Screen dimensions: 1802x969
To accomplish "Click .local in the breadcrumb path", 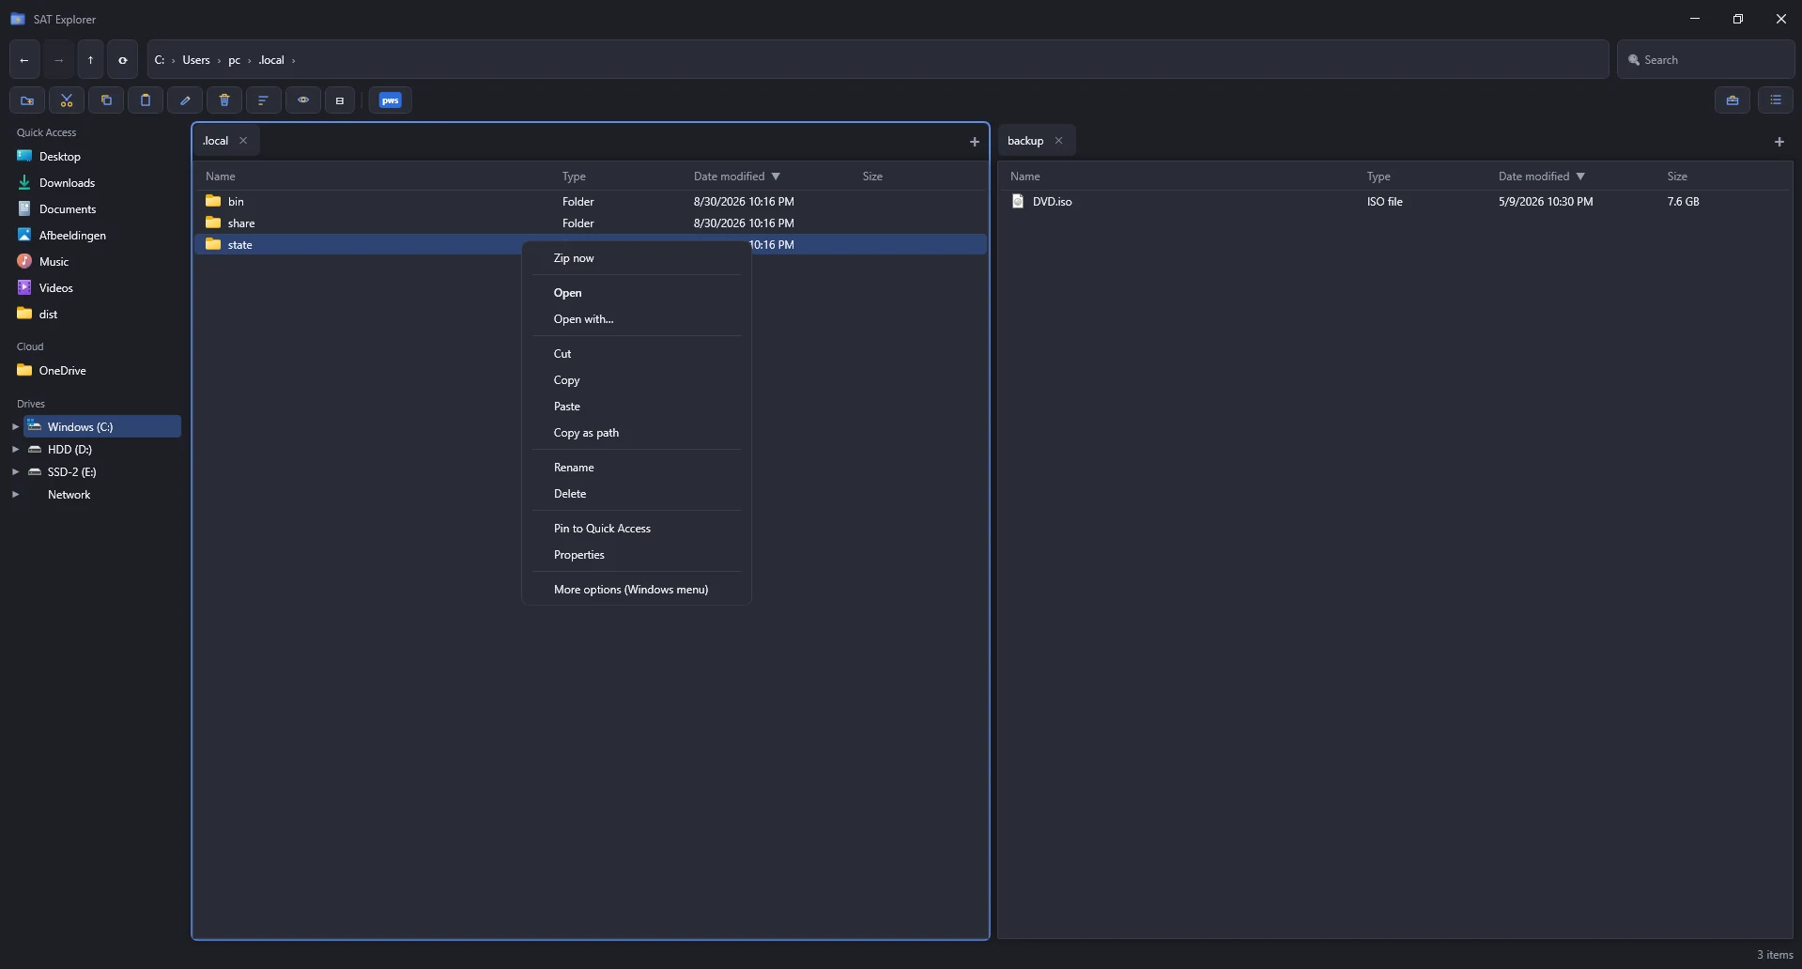I will tap(271, 60).
